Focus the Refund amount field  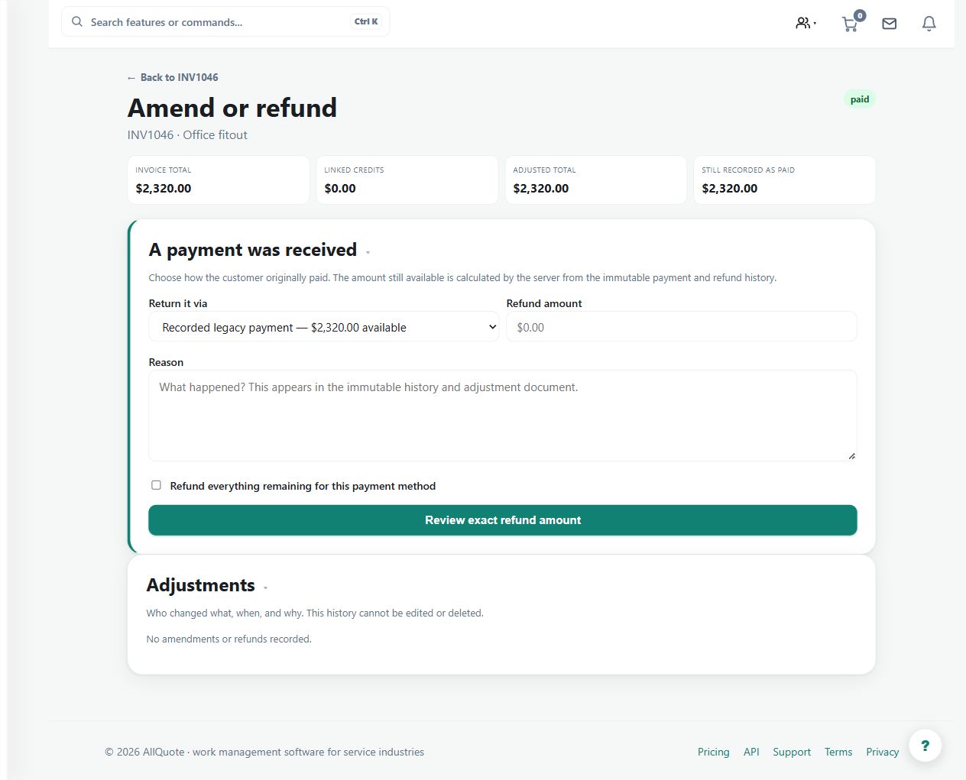[682, 327]
